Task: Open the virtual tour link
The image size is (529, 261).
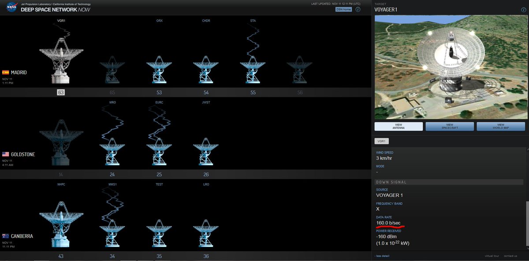Action: [491, 256]
